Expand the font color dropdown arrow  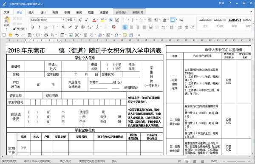click(x=98, y=20)
